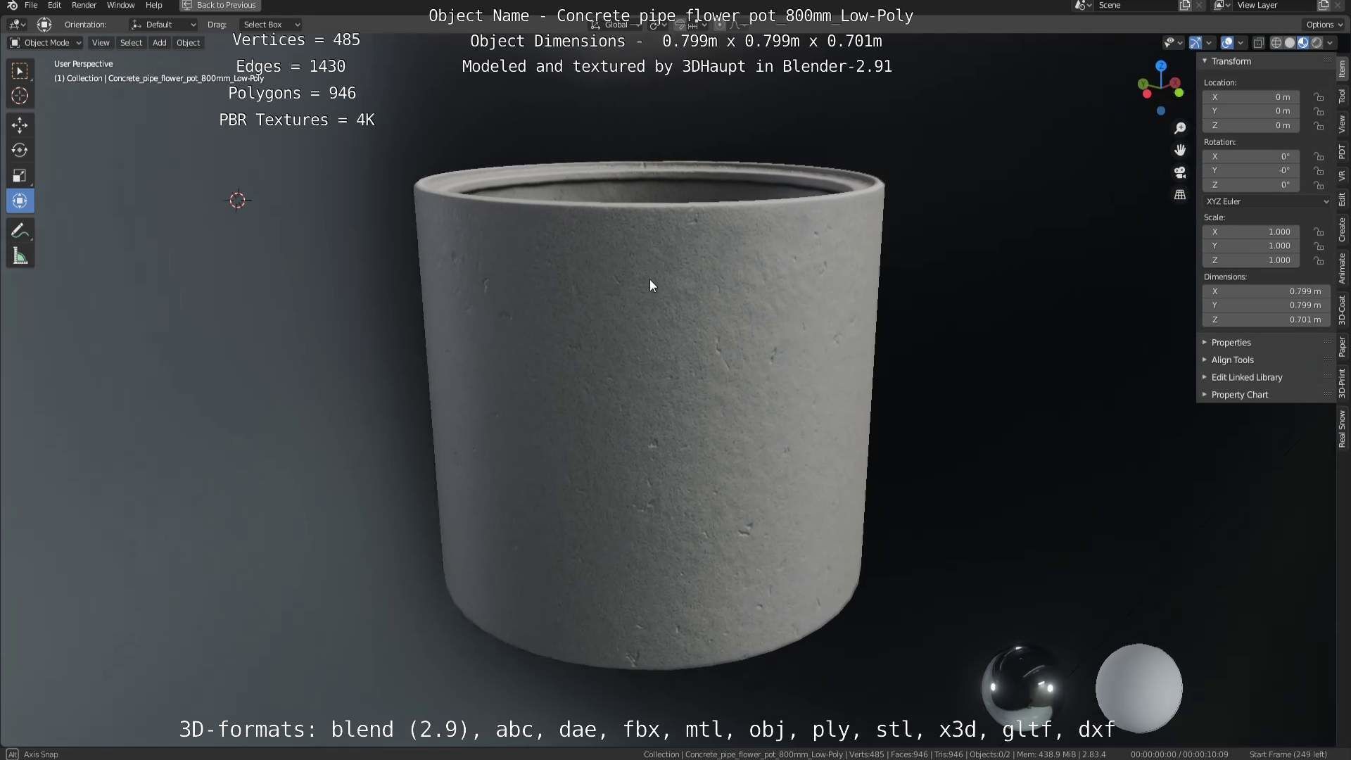
Task: Click the blue Z axis on navigation gizmo
Action: [1161, 65]
